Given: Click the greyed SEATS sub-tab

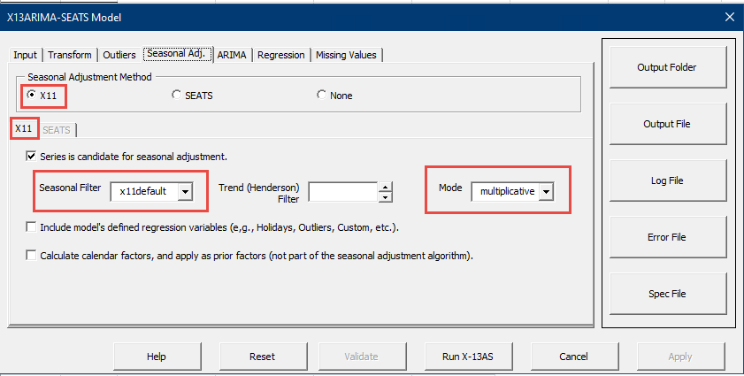Looking at the screenshot, I should [x=57, y=130].
